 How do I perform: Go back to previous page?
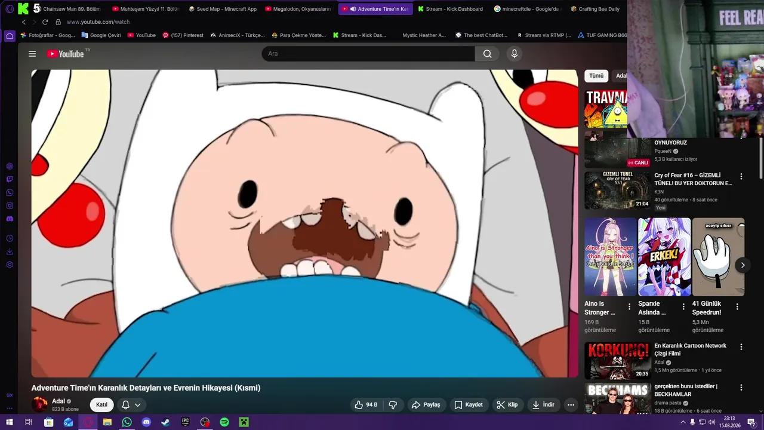[x=24, y=22]
